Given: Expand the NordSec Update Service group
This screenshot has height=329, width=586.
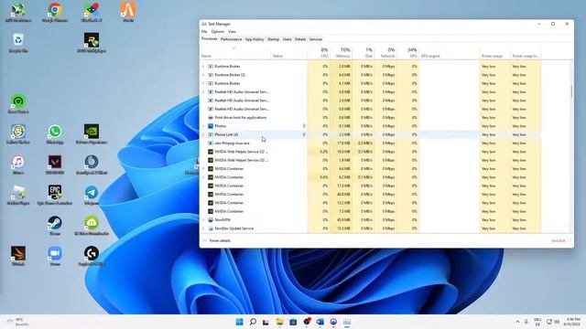Looking at the screenshot, I should click(x=203, y=228).
